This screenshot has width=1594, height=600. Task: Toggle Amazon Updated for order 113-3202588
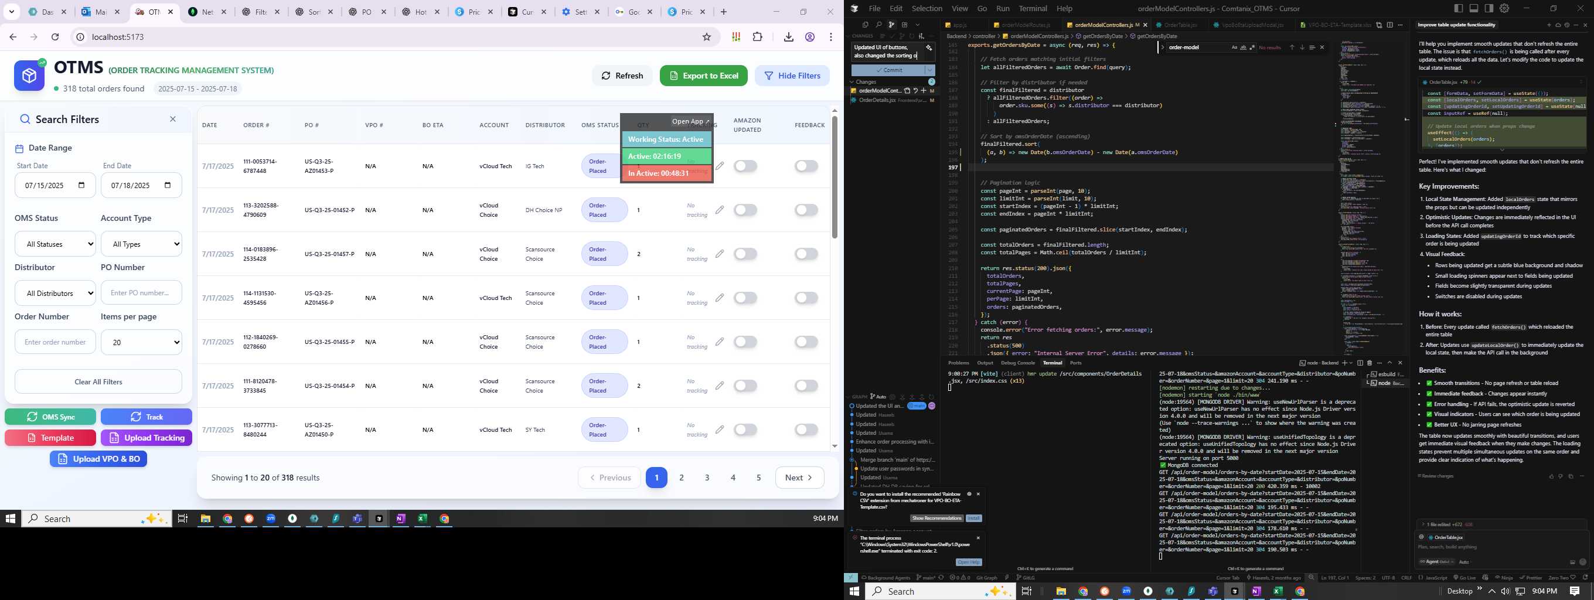[745, 210]
